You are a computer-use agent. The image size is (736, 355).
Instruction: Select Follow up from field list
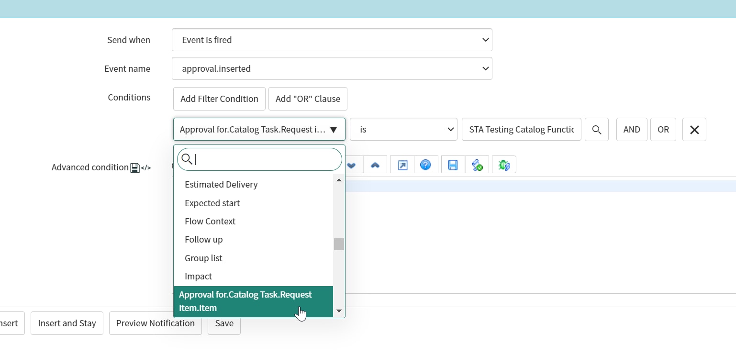[254, 240]
